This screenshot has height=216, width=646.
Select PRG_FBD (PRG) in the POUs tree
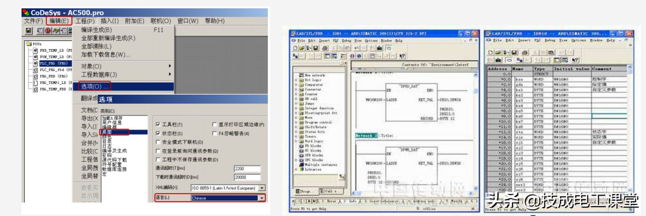point(53,75)
